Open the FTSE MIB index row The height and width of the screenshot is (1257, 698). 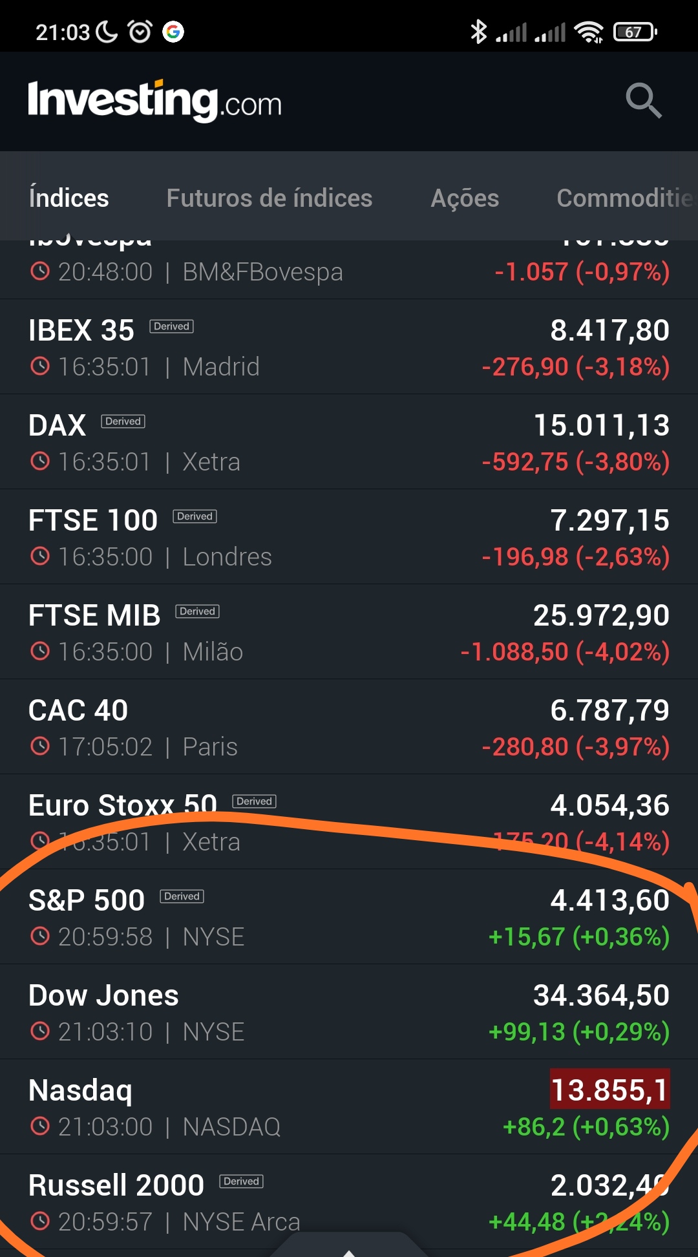[x=349, y=631]
